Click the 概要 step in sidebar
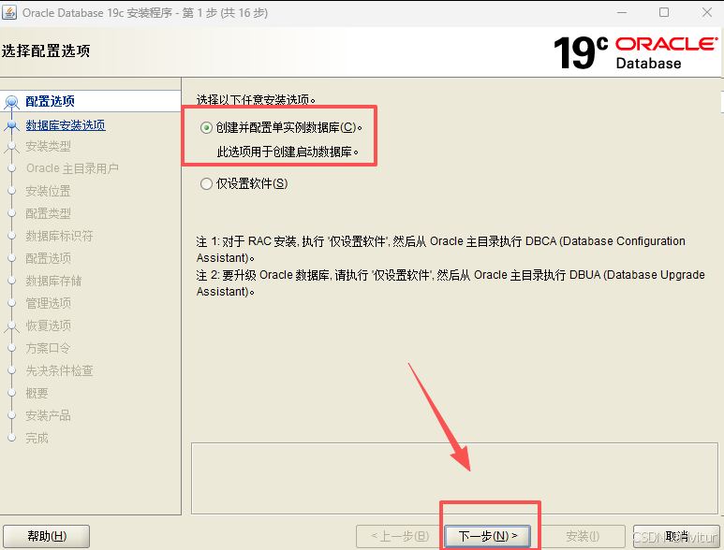Viewport: 724px width, 550px height. (37, 393)
